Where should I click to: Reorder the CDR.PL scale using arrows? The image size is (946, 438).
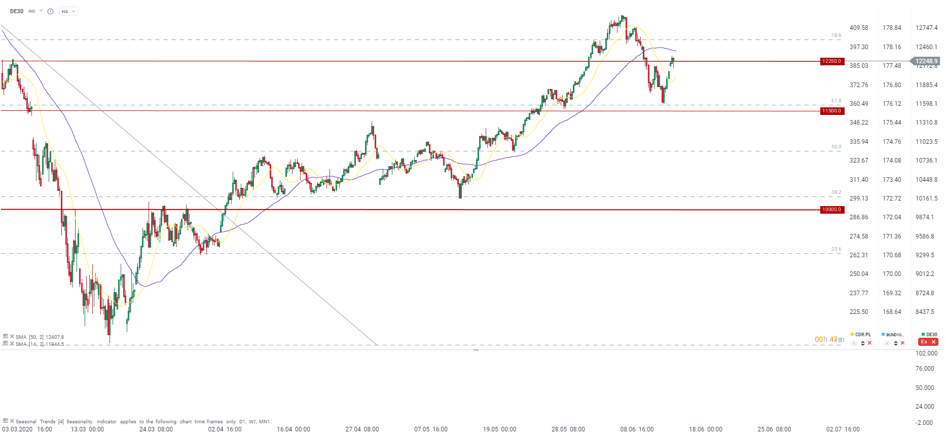click(862, 343)
